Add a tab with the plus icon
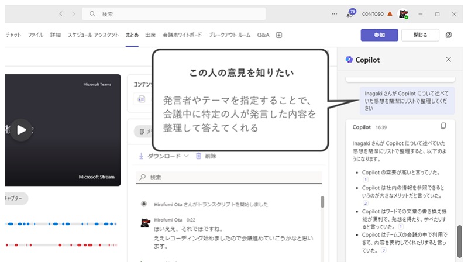 [x=279, y=35]
